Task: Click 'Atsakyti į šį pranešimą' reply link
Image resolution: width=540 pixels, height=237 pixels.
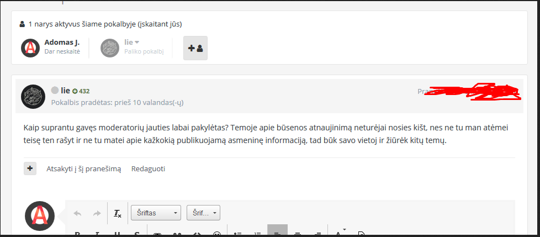Action: click(84, 169)
